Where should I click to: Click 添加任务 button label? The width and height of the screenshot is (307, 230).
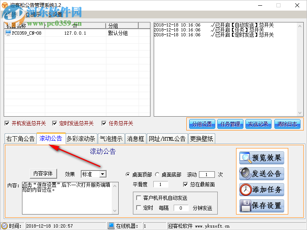tap(267, 190)
